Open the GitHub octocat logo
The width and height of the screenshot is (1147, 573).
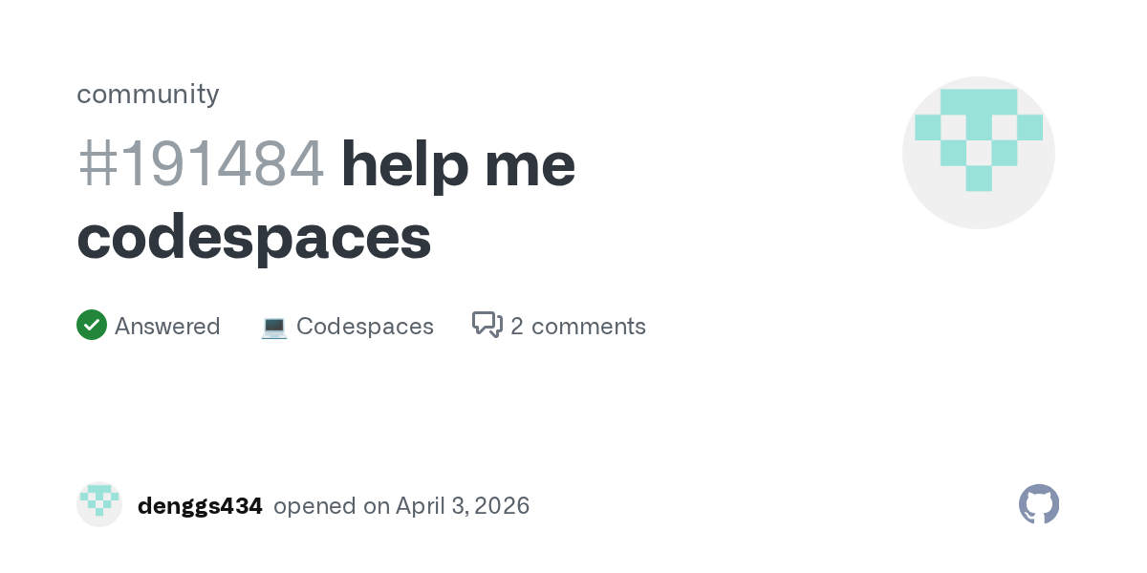(1039, 504)
